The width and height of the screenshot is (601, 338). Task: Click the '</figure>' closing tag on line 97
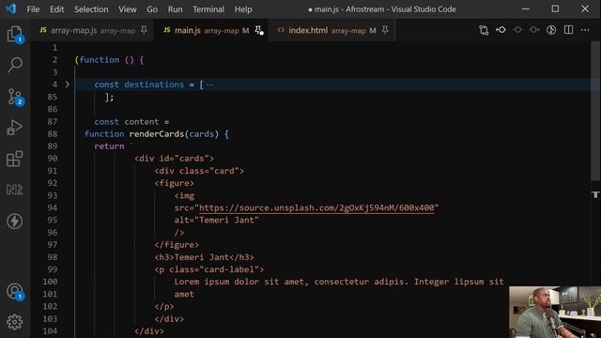(x=177, y=244)
